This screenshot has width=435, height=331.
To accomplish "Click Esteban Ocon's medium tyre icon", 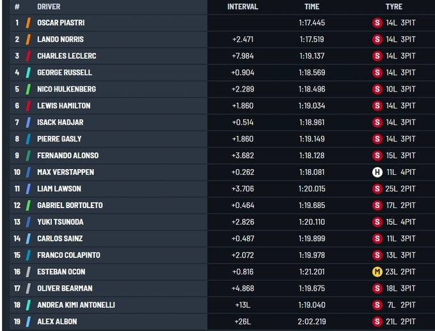I will tap(377, 272).
